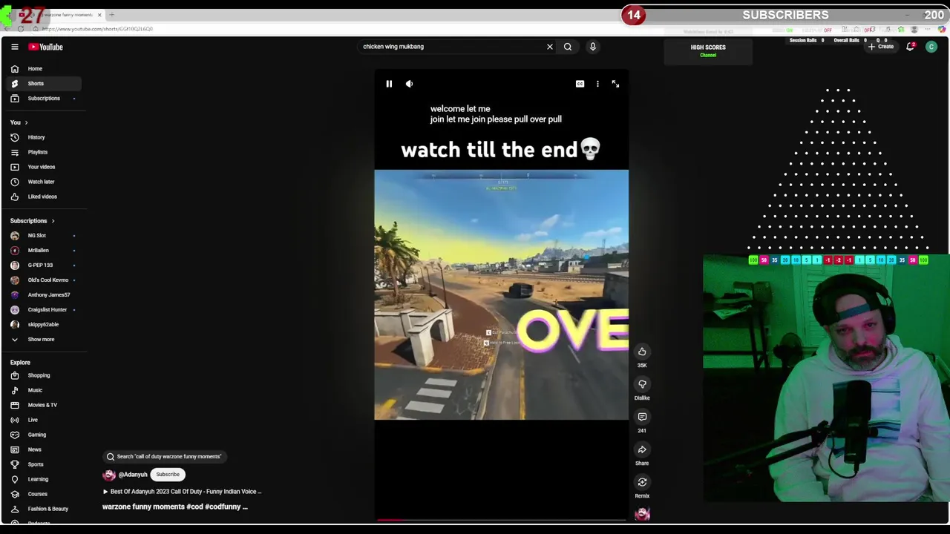Image resolution: width=950 pixels, height=534 pixels.
Task: Seek on the Short's red progress bar
Action: tap(501, 520)
